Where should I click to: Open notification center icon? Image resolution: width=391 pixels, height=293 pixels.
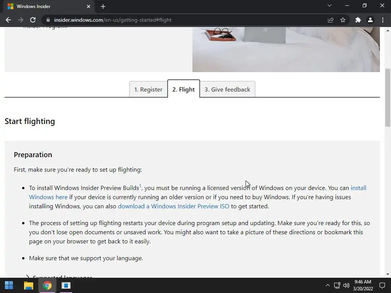click(382, 285)
